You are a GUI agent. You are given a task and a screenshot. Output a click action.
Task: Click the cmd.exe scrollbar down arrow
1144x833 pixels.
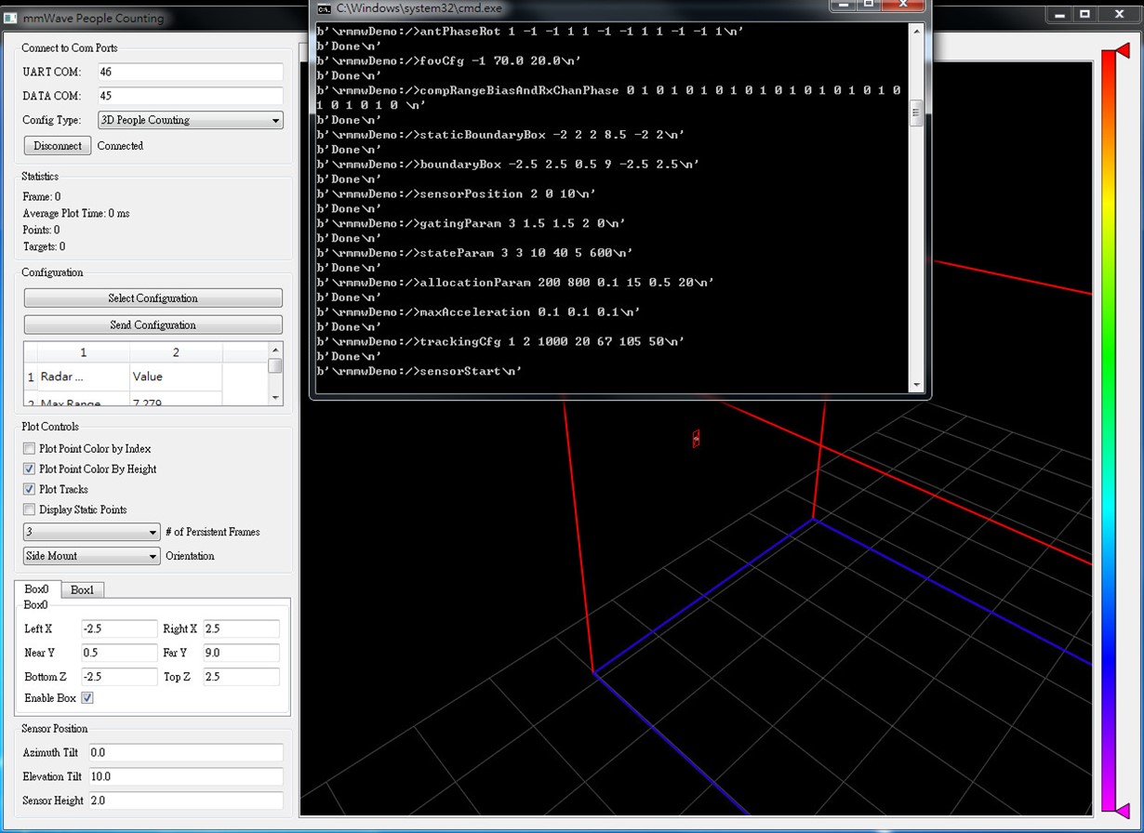[916, 385]
